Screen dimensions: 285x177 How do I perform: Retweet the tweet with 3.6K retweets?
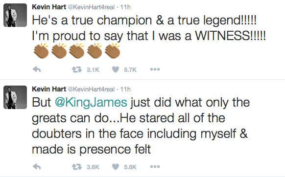77,167
